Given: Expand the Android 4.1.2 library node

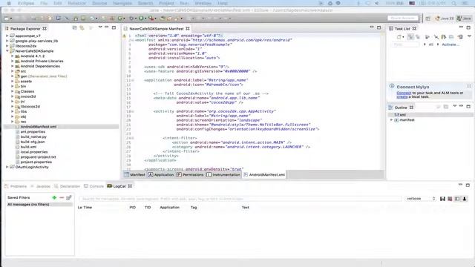Looking at the screenshot, I should pos(13,56).
